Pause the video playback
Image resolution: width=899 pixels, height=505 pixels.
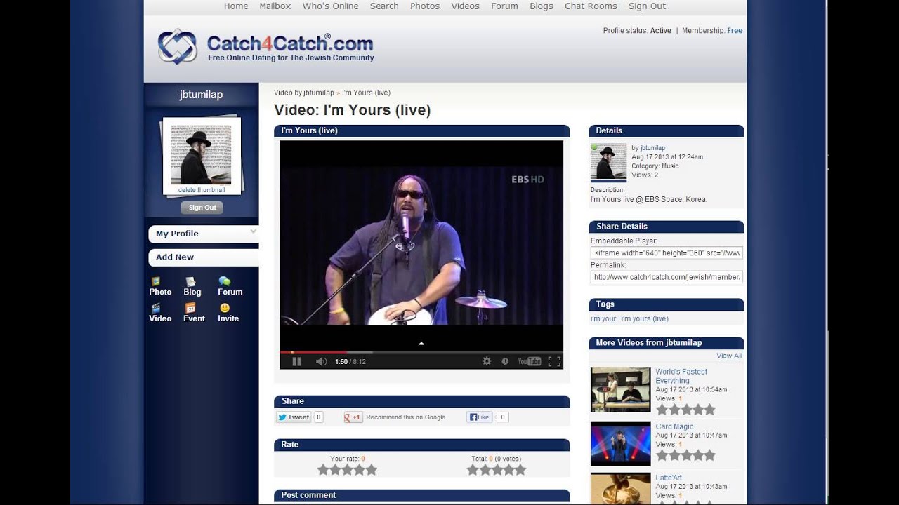click(x=296, y=361)
